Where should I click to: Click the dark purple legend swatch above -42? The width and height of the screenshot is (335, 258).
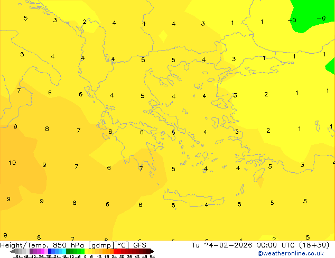[31, 251]
